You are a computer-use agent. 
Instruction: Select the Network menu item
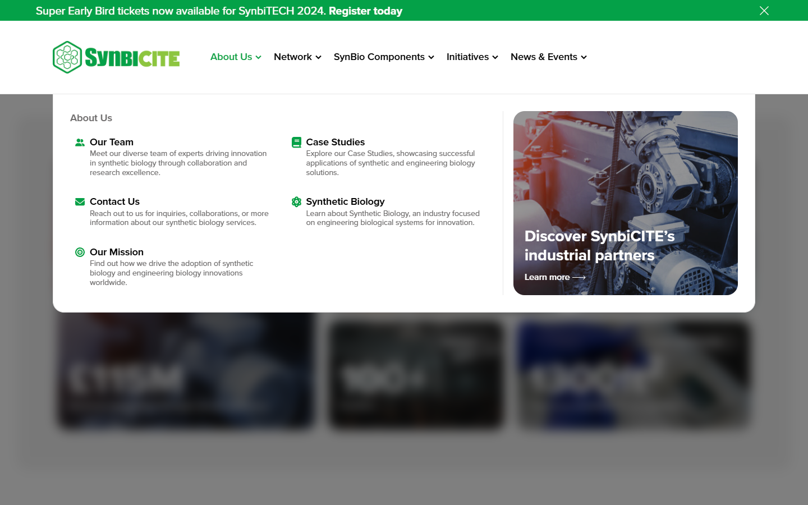(292, 57)
